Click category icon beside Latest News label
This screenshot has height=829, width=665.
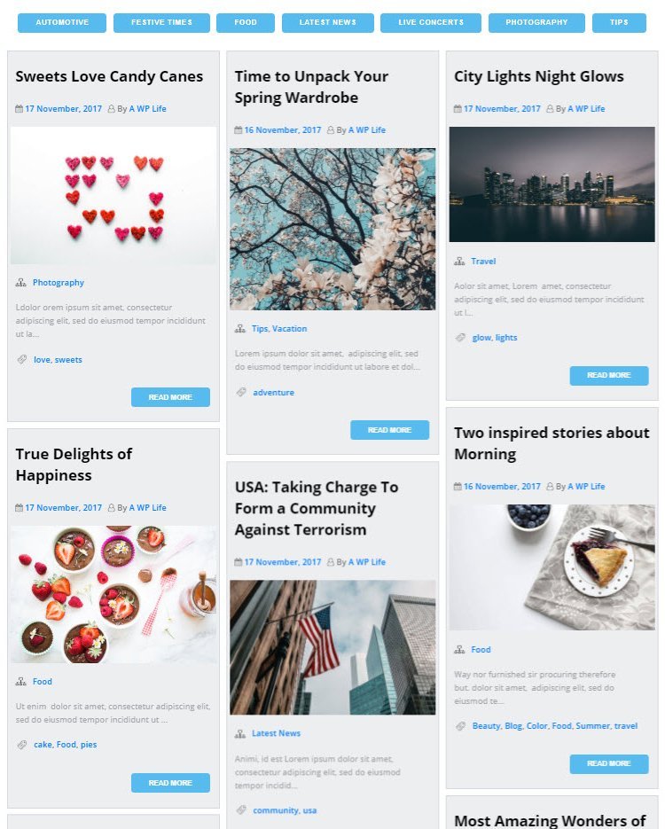(240, 734)
